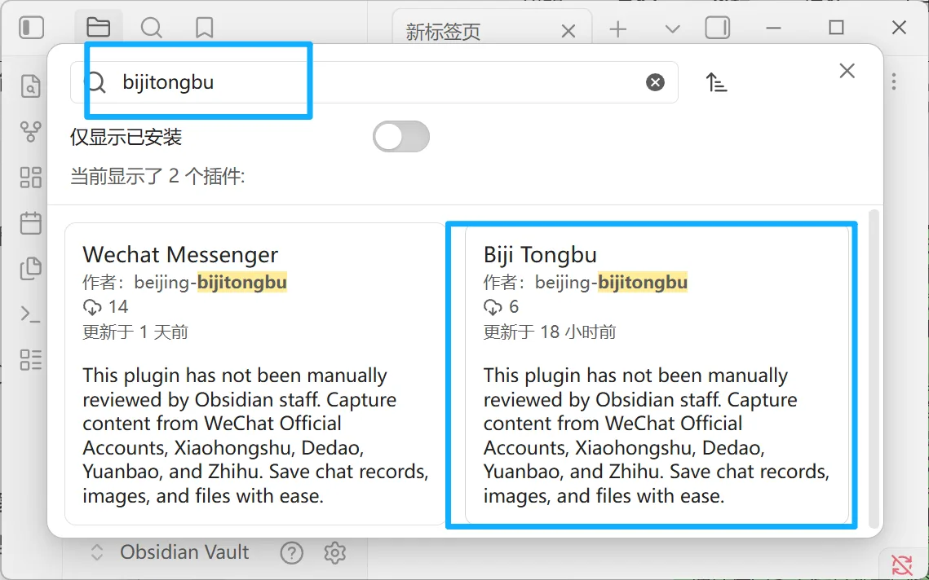Toggle the left sidebar panel icon
The image size is (929, 580).
point(31,28)
